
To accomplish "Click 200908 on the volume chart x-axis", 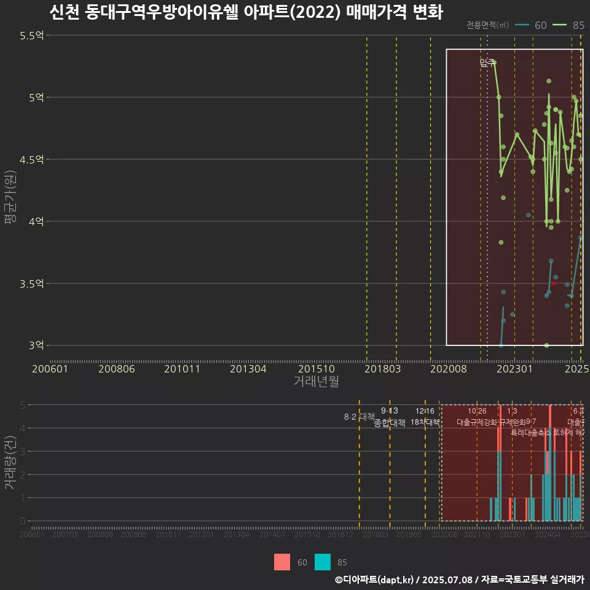I will [x=133, y=534].
